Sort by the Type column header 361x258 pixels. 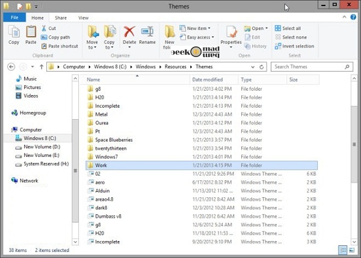(262, 79)
